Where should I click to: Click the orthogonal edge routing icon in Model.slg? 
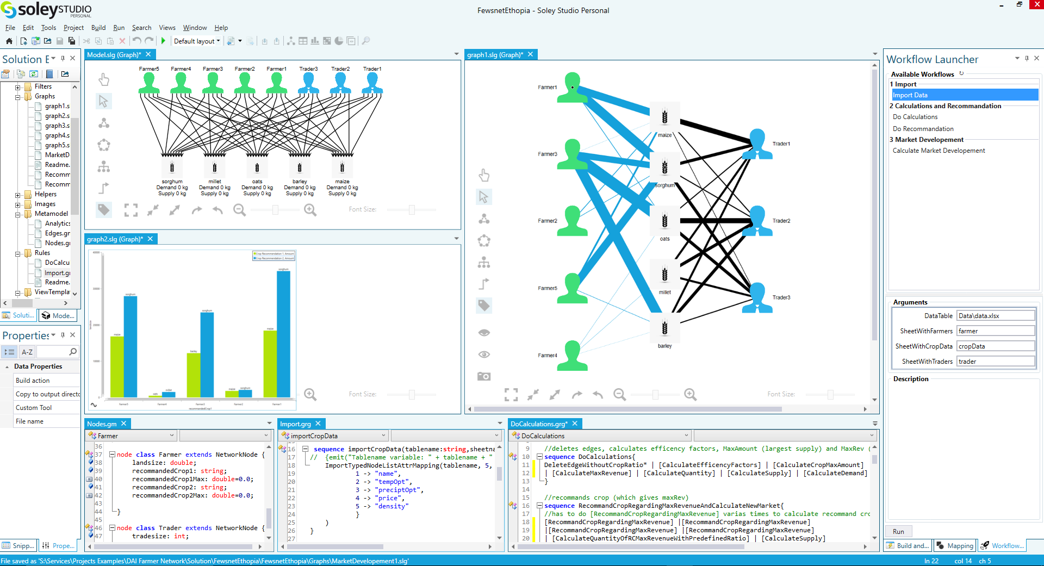(104, 188)
